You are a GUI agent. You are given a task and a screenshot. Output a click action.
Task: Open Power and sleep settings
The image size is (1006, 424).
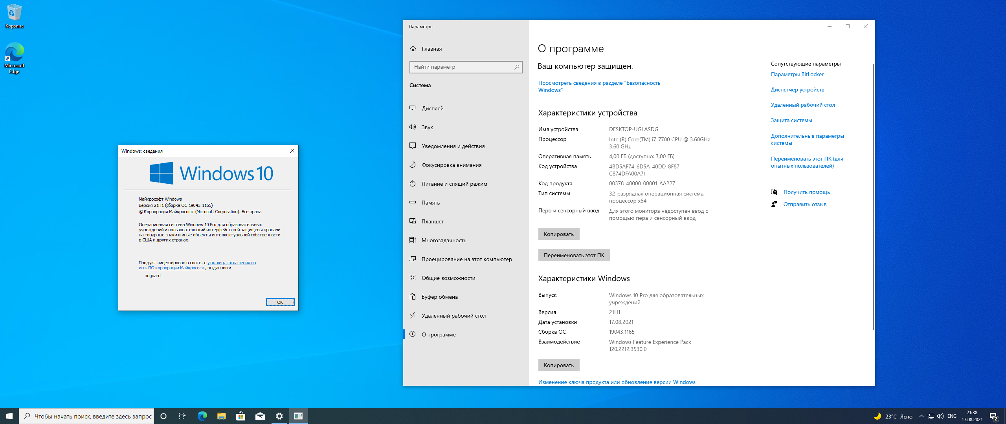(x=454, y=184)
